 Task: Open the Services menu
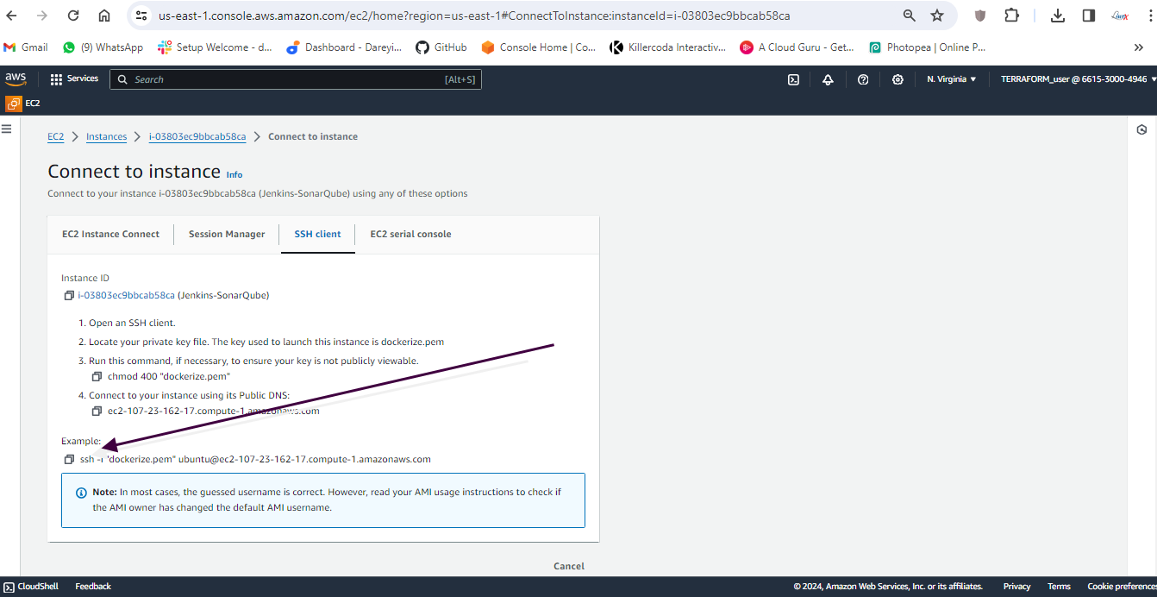pyautogui.click(x=74, y=79)
